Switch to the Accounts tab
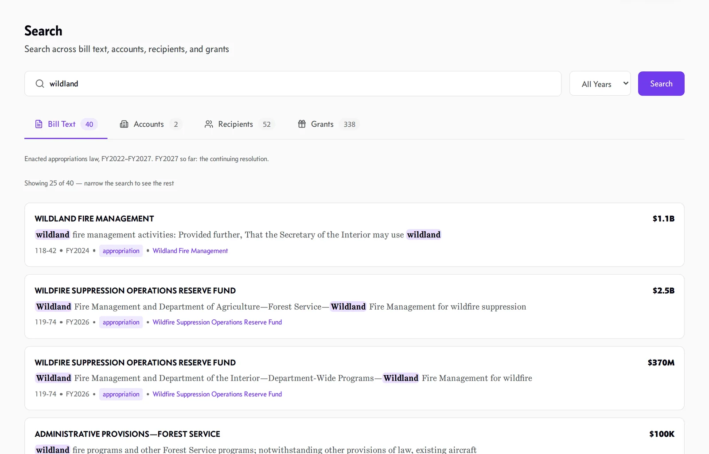Image resolution: width=709 pixels, height=454 pixels. [151, 124]
